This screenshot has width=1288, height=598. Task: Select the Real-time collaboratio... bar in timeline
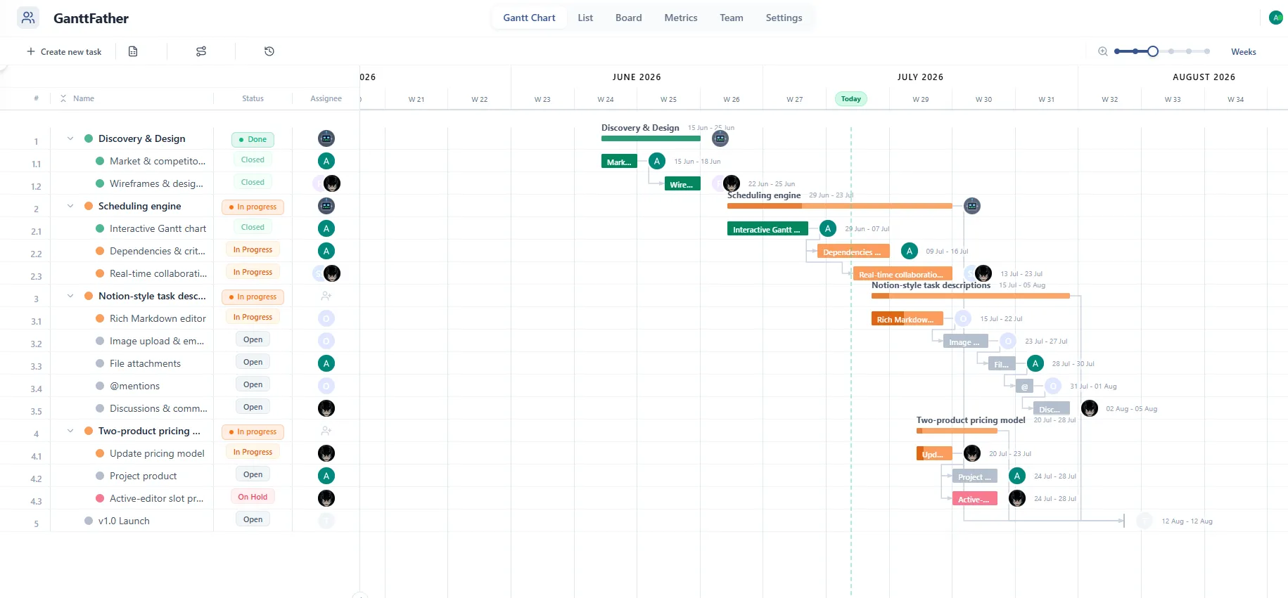pyautogui.click(x=903, y=274)
